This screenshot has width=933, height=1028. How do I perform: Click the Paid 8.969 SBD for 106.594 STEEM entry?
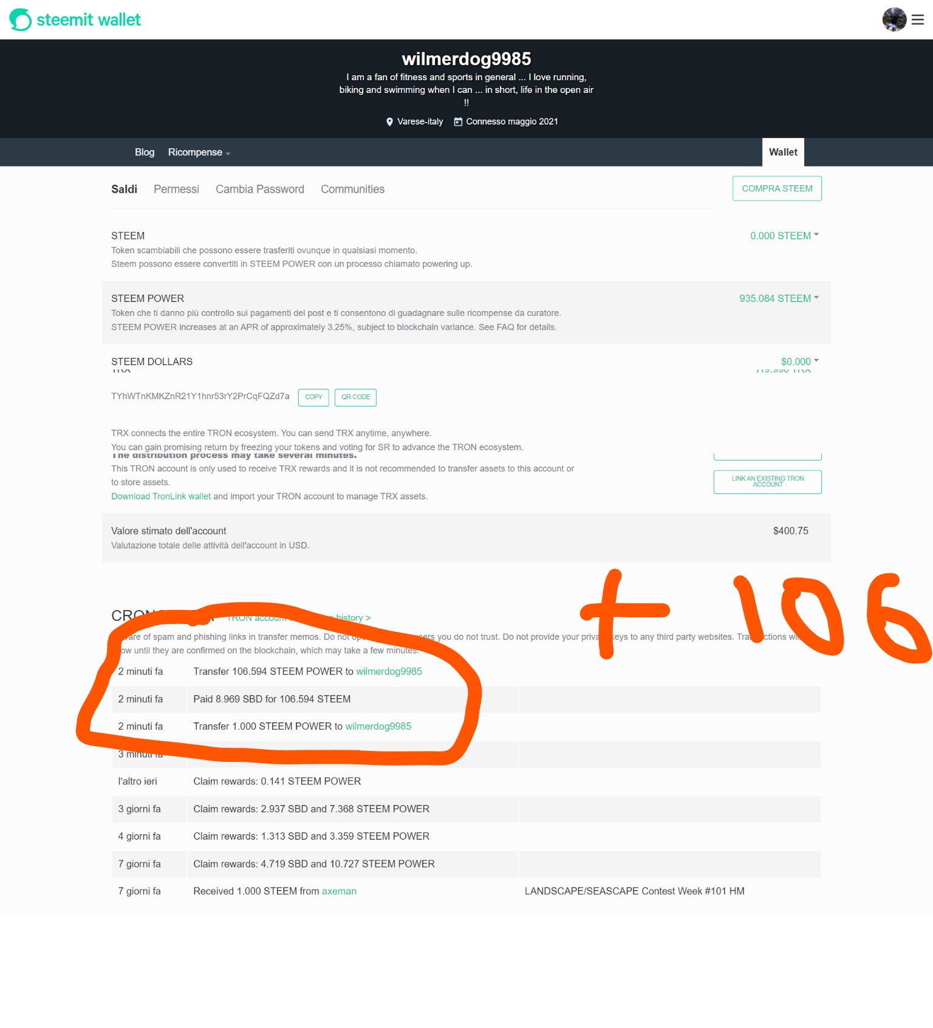tap(272, 699)
